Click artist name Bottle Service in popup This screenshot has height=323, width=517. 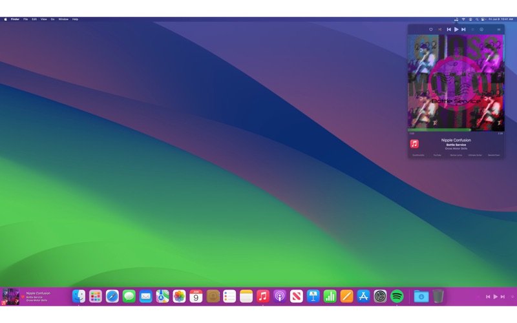pyautogui.click(x=456, y=145)
